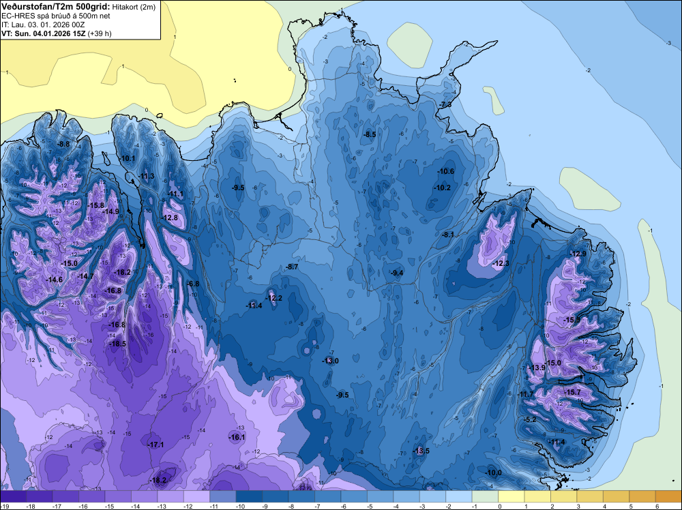Click the legend swatch above the -4 label
This screenshot has height=510, width=682.
pyautogui.click(x=406, y=496)
